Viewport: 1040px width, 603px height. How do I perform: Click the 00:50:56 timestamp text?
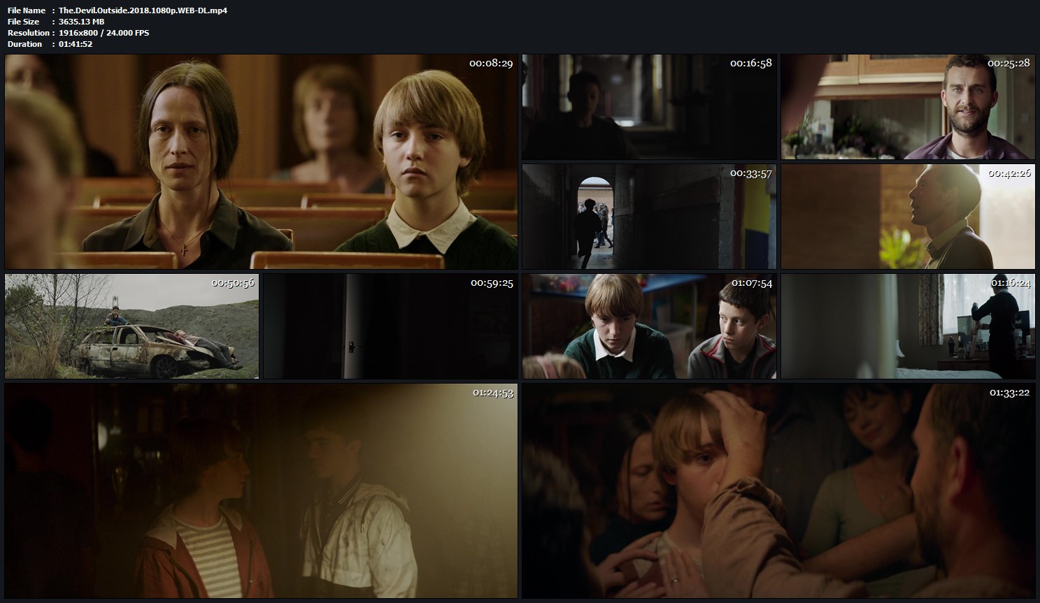(233, 283)
